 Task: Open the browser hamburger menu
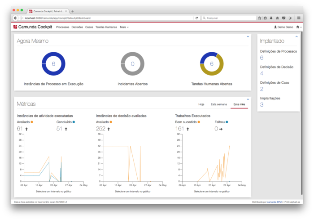(x=299, y=18)
